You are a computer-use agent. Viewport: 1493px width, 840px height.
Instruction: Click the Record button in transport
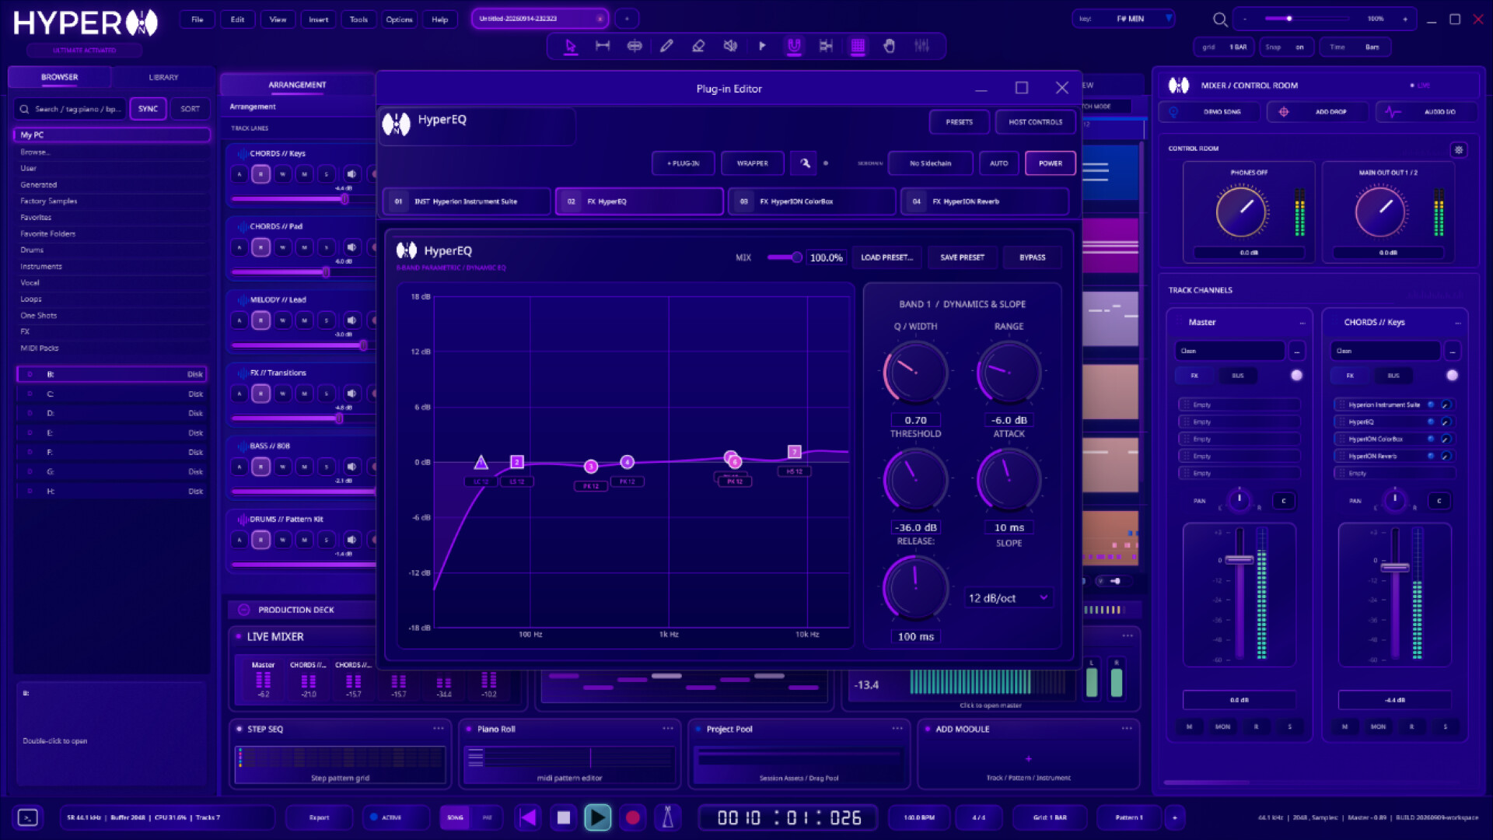pos(633,817)
